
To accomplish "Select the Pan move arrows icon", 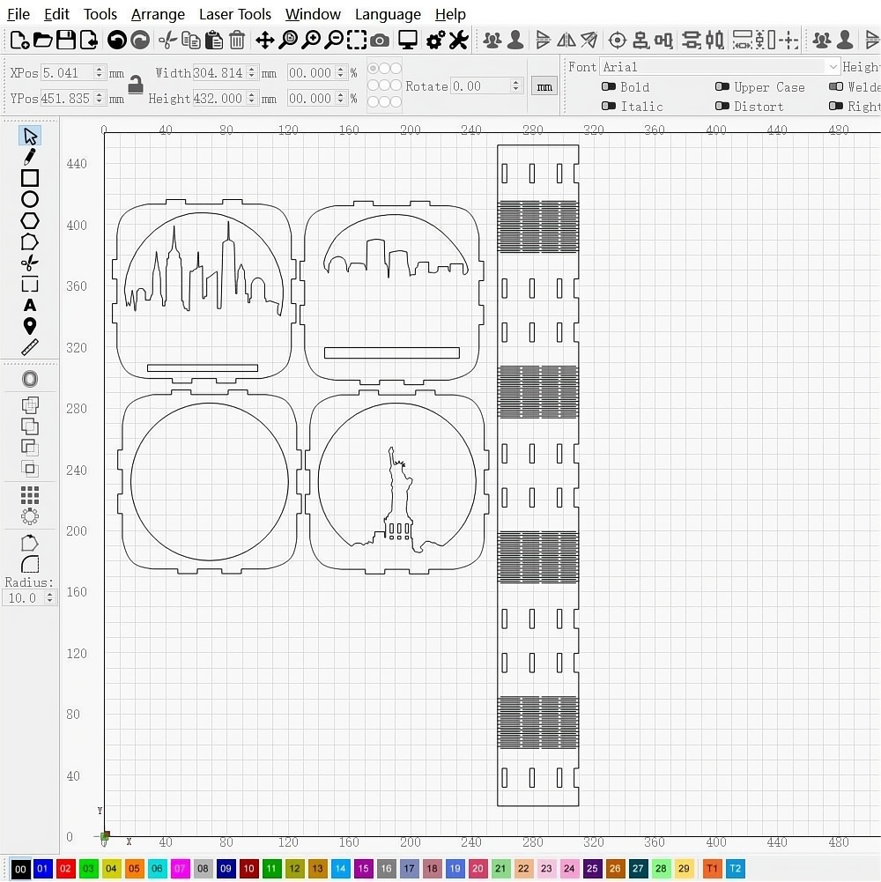I will pos(265,40).
